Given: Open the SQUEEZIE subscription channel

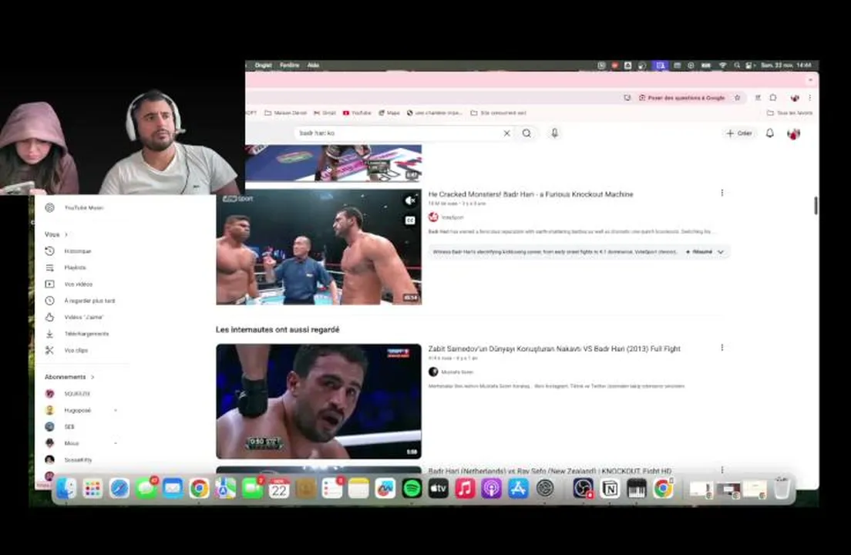Looking at the screenshot, I should [x=76, y=394].
